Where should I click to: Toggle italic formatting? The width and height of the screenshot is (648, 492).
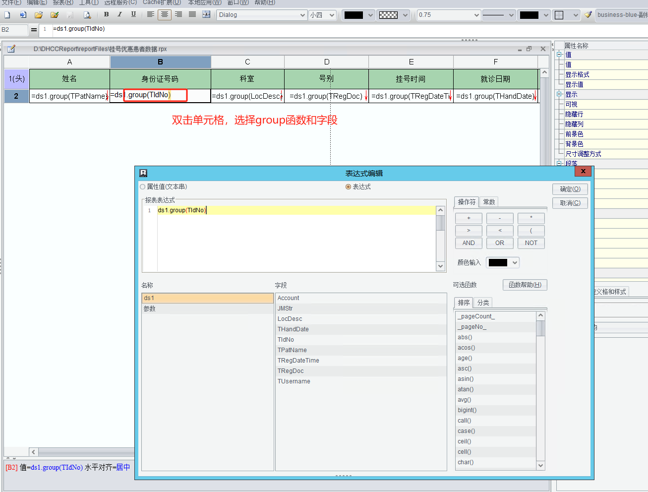click(x=119, y=15)
